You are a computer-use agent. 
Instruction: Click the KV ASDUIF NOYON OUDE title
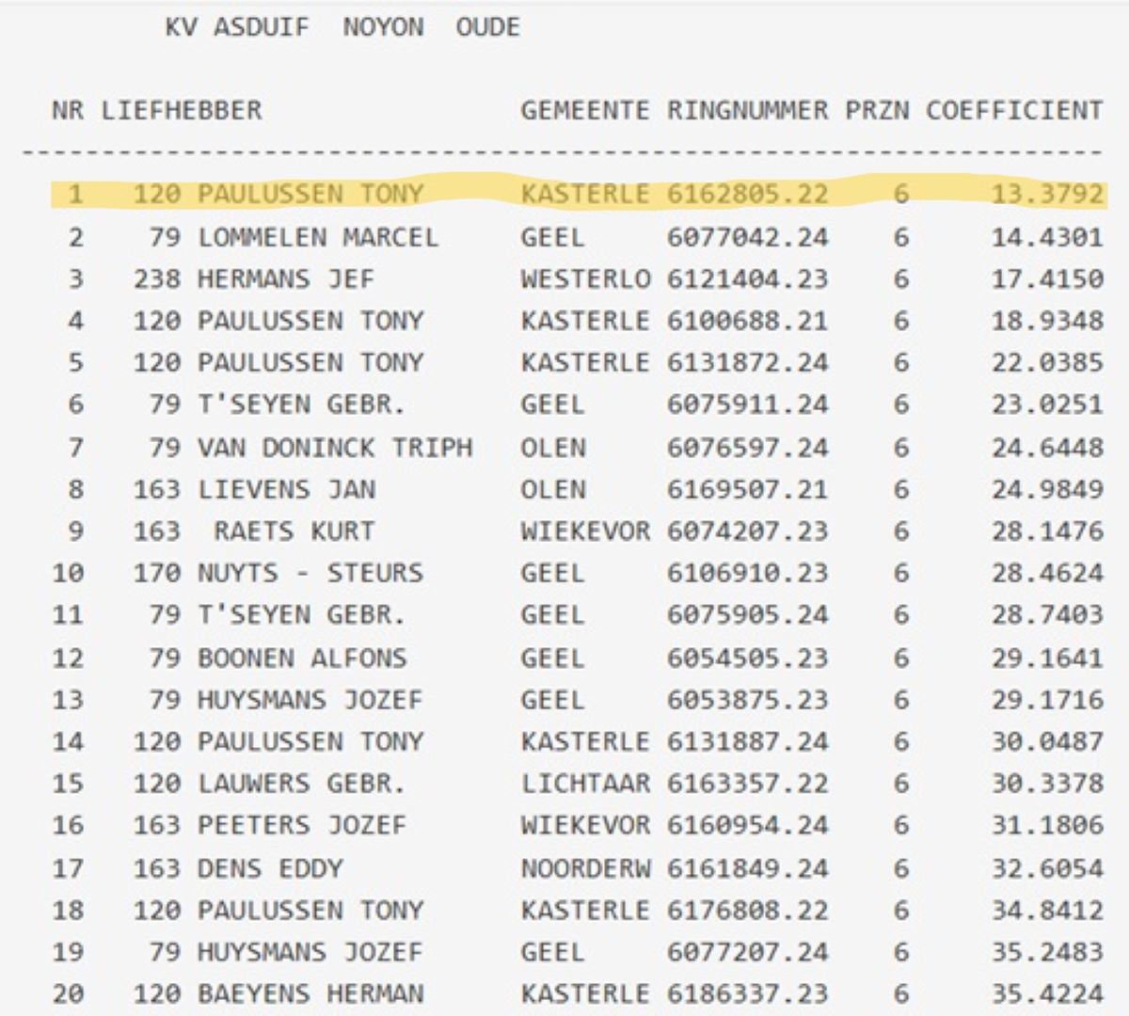(342, 27)
